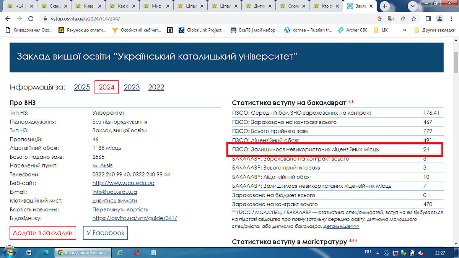Screen dimensions: 459x258
Task: Expand the tab search dropdown arrow
Action: pyautogui.click(x=413, y=6)
